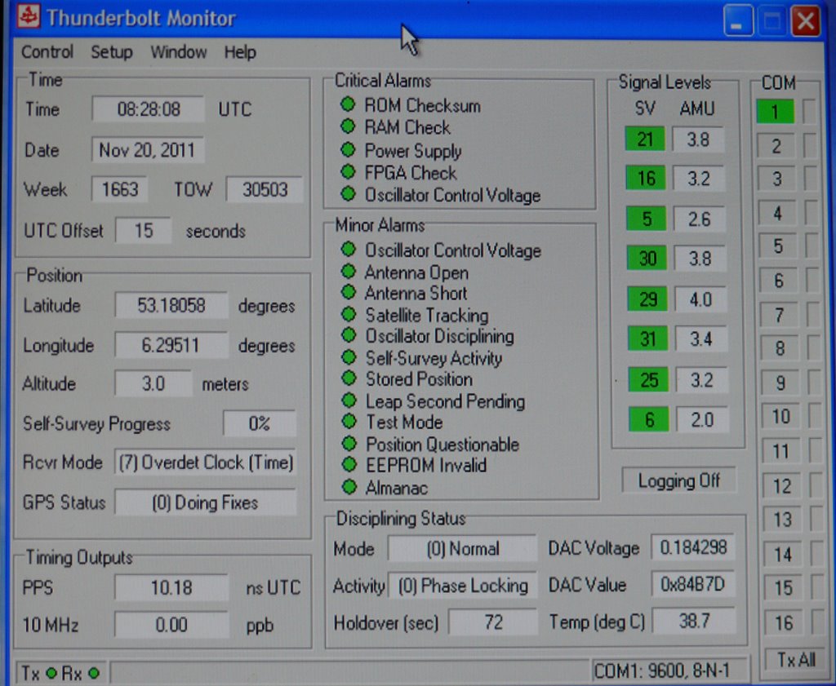Click the Leap Second Pending indicator
Image resolution: width=836 pixels, height=686 pixels.
(349, 400)
